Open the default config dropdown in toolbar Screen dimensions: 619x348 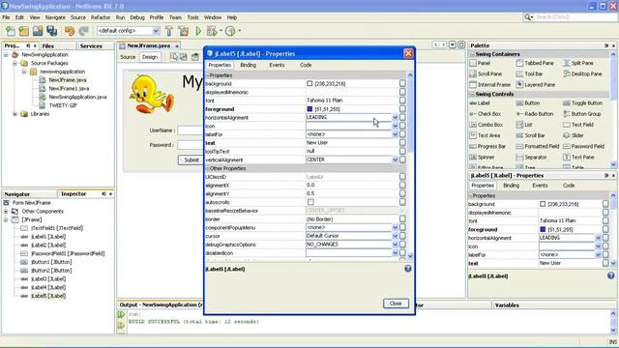pos(156,31)
